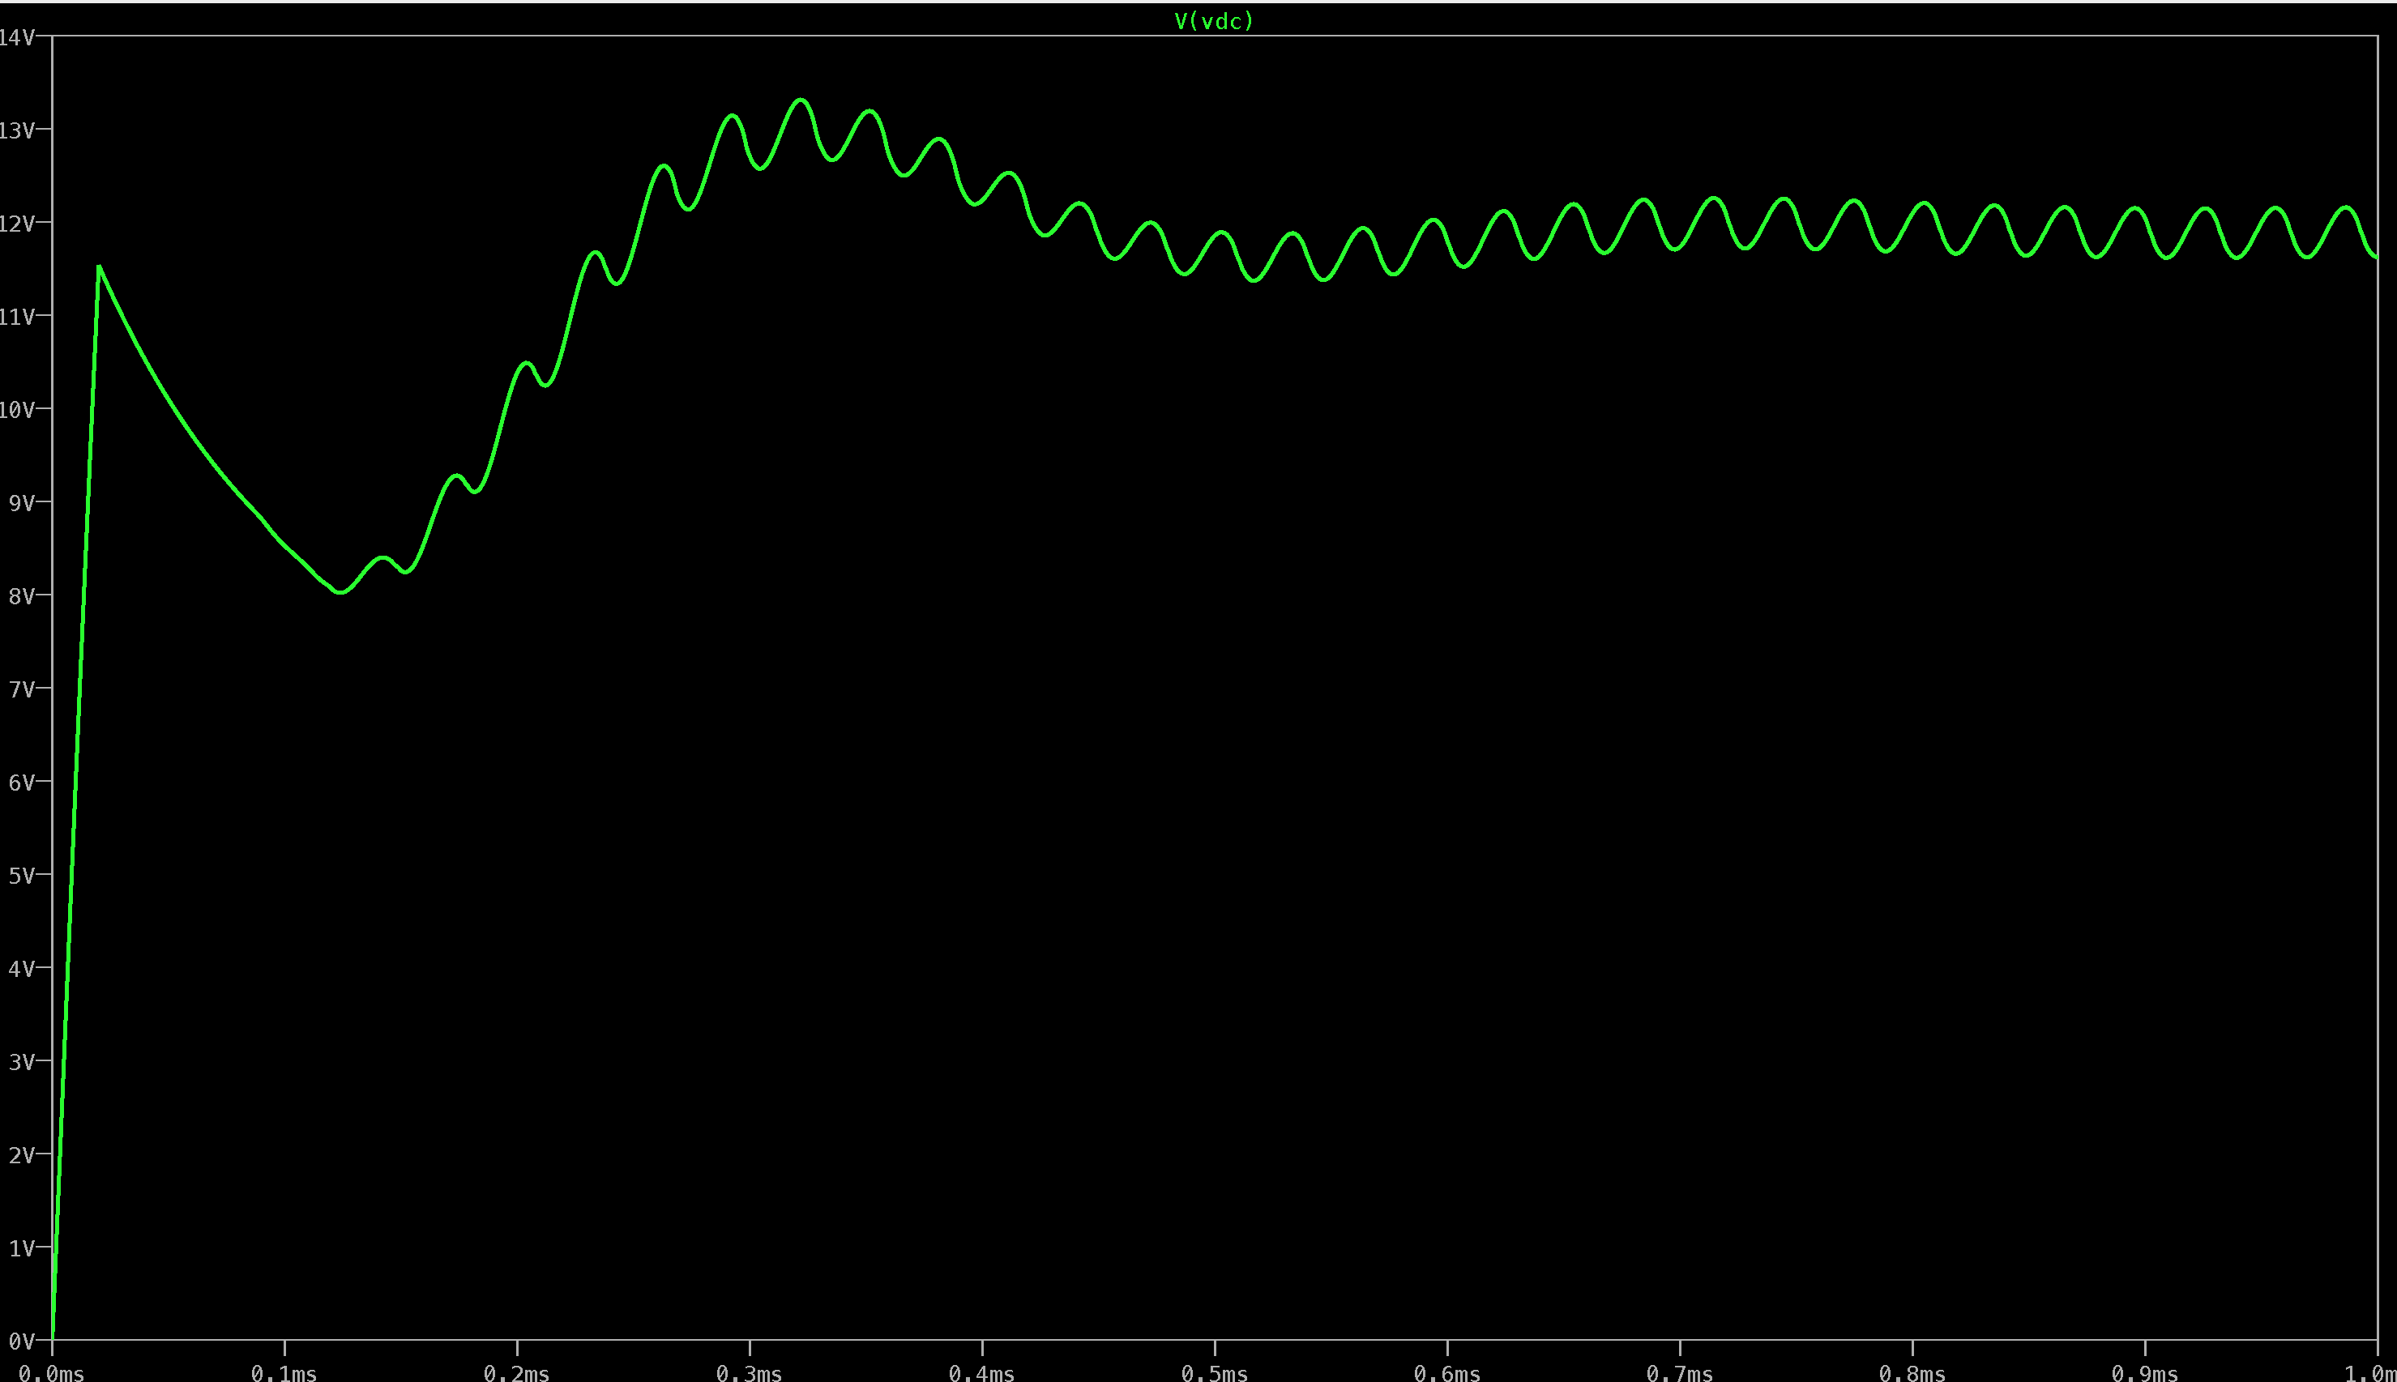The width and height of the screenshot is (2397, 1382).
Task: Click the 5V vertical axis label
Action: (22, 875)
